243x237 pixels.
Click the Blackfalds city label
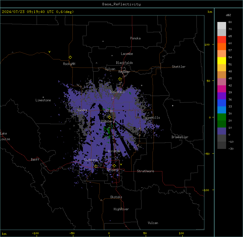[x=124, y=63]
